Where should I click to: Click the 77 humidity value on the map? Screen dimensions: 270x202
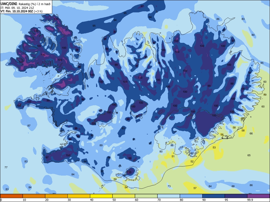click(x=6, y=167)
